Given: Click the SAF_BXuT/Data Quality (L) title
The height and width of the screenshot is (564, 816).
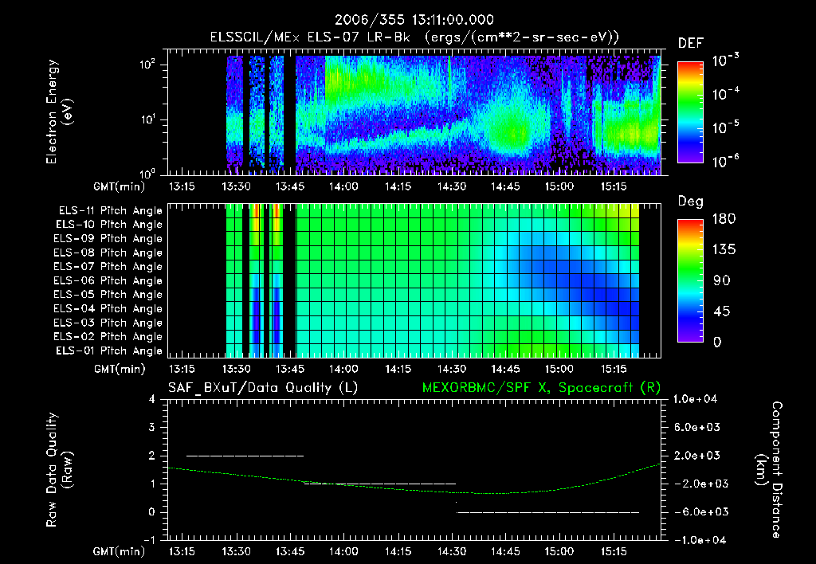Looking at the screenshot, I should (x=263, y=388).
